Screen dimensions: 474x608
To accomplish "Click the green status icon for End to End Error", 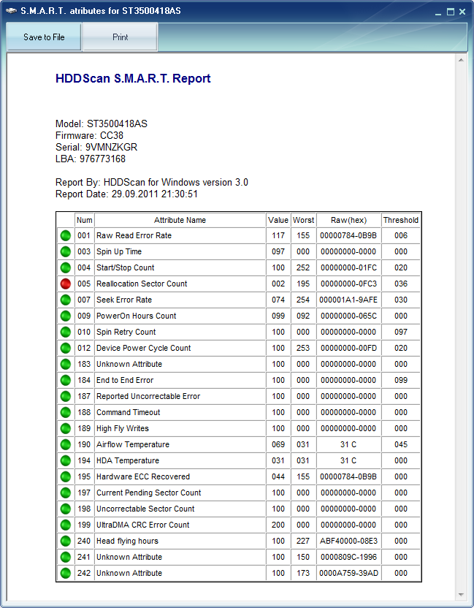I will [66, 381].
